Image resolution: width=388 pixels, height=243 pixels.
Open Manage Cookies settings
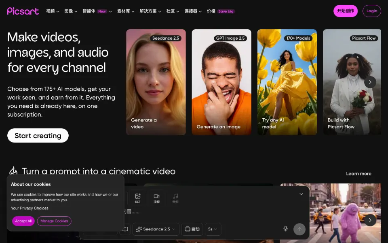tap(54, 221)
